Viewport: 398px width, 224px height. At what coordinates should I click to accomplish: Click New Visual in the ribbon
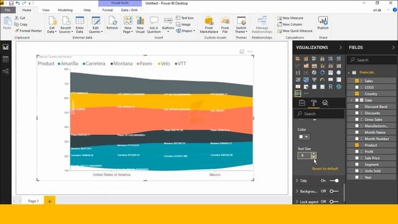(x=140, y=25)
